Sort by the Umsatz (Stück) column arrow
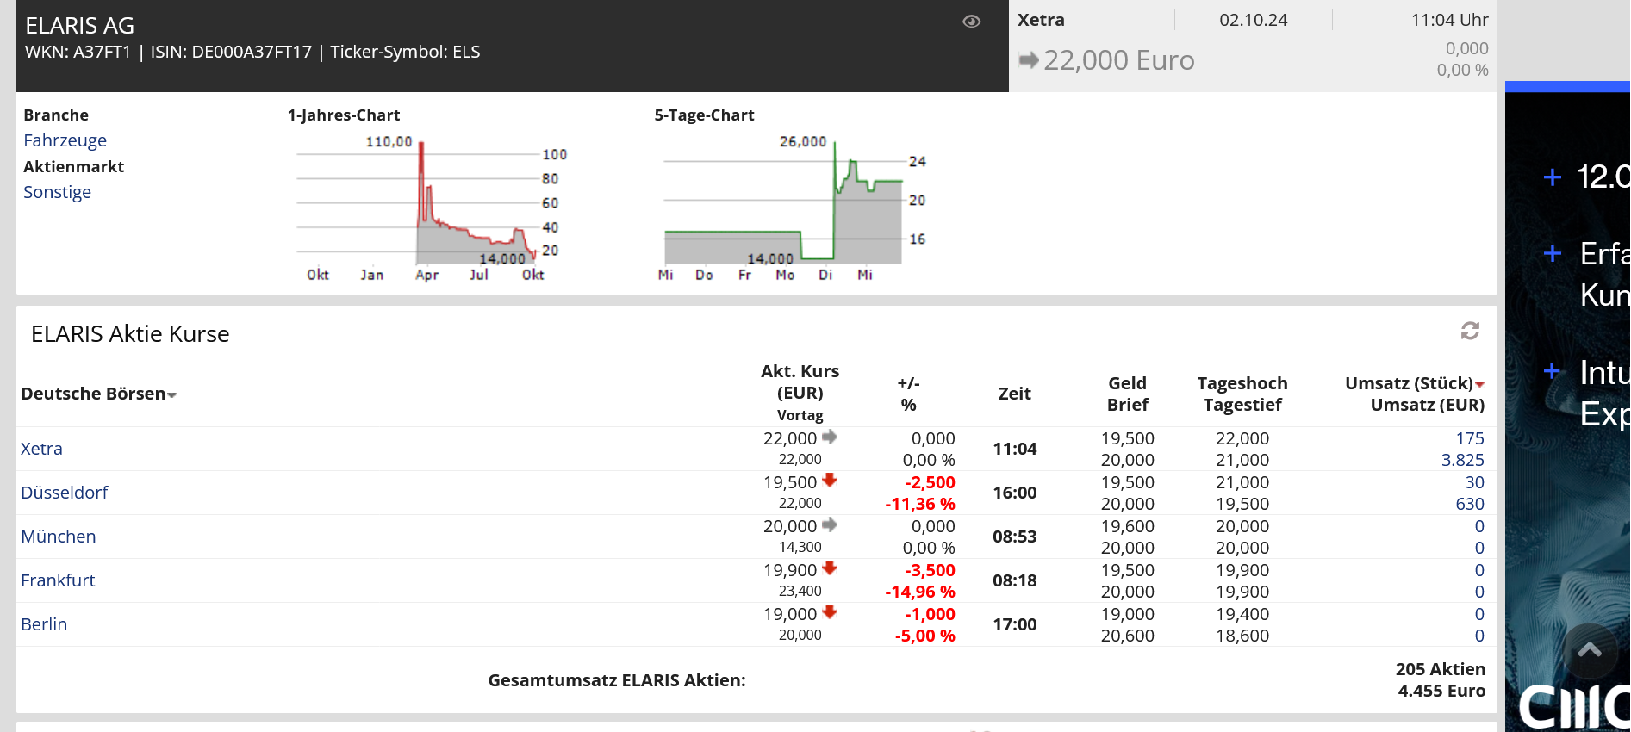This screenshot has width=1631, height=732. pyautogui.click(x=1479, y=384)
